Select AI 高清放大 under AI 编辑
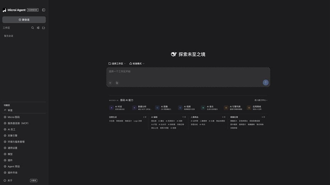The width and height of the screenshot is (330, 185). (170, 121)
